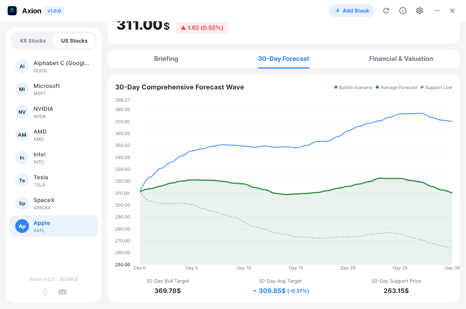Select Microsoft MSFT in the stock list
Viewport: 466px width, 309px height.
pos(54,89)
